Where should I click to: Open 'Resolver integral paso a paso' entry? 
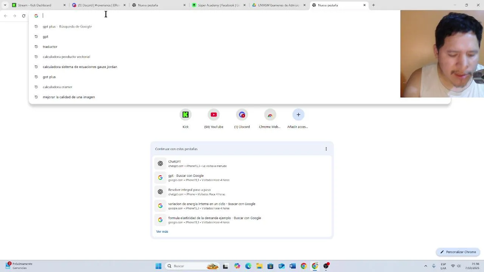[x=242, y=192]
